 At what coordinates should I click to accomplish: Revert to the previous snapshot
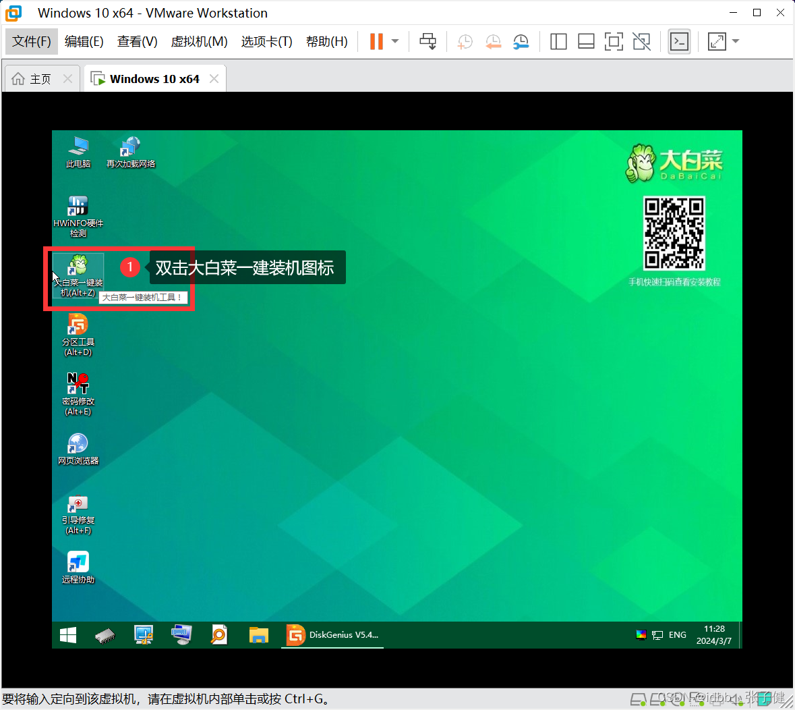click(x=493, y=42)
